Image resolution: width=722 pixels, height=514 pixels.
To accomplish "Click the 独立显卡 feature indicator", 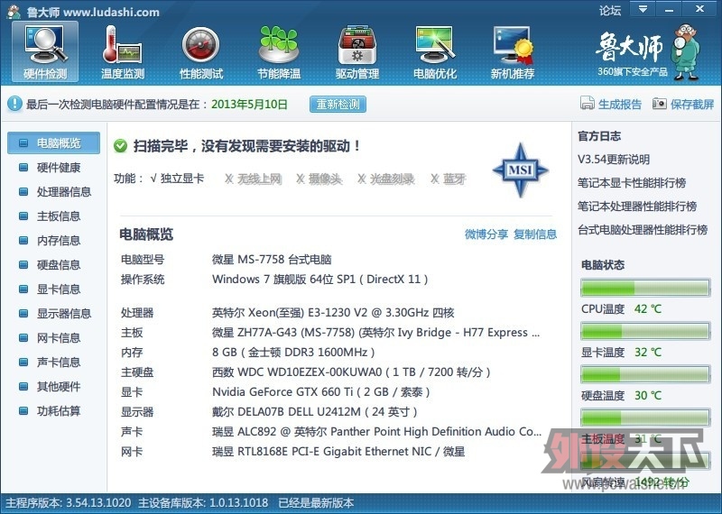I will click(177, 179).
